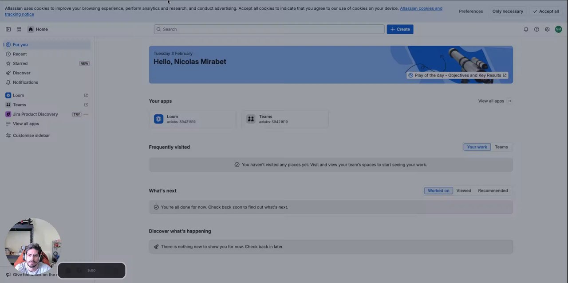568x283 pixels.
Task: Open the app switcher grid icon
Action: tap(19, 29)
